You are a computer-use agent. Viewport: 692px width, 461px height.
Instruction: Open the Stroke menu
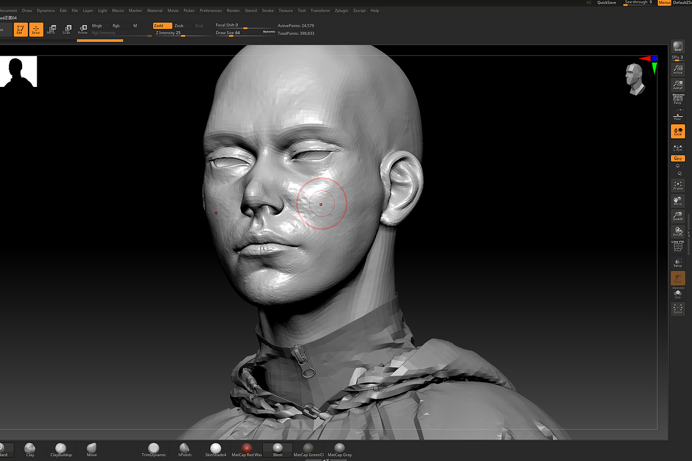pos(268,10)
